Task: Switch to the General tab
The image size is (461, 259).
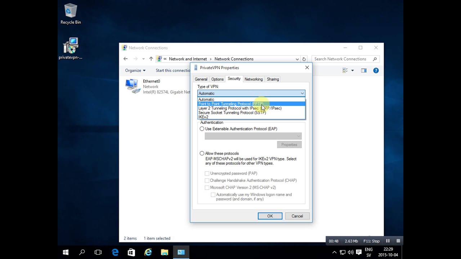Action: coord(201,79)
